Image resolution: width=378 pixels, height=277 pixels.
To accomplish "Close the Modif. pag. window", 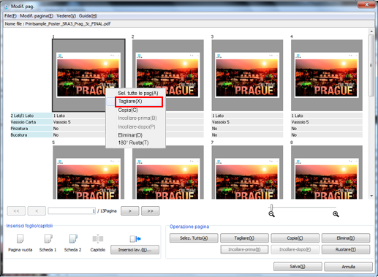I will coord(366,4).
